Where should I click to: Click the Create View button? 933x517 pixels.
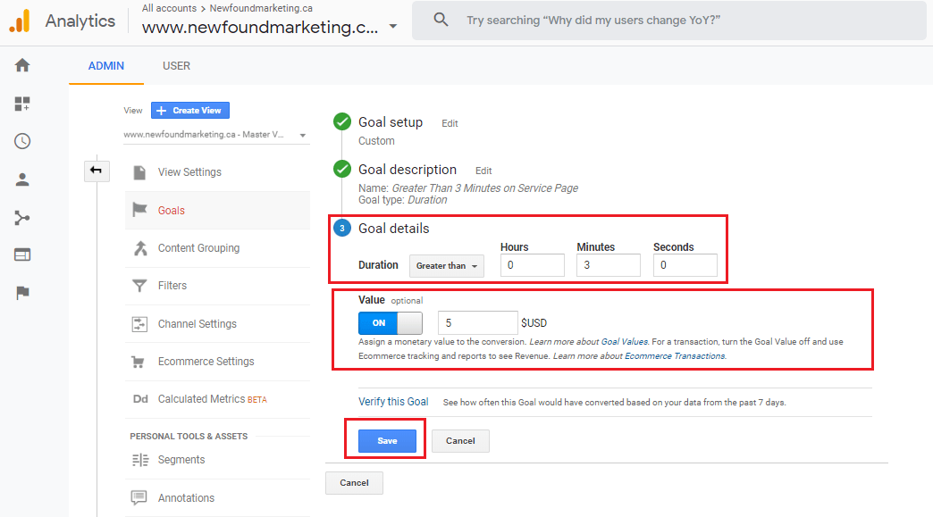[190, 111]
